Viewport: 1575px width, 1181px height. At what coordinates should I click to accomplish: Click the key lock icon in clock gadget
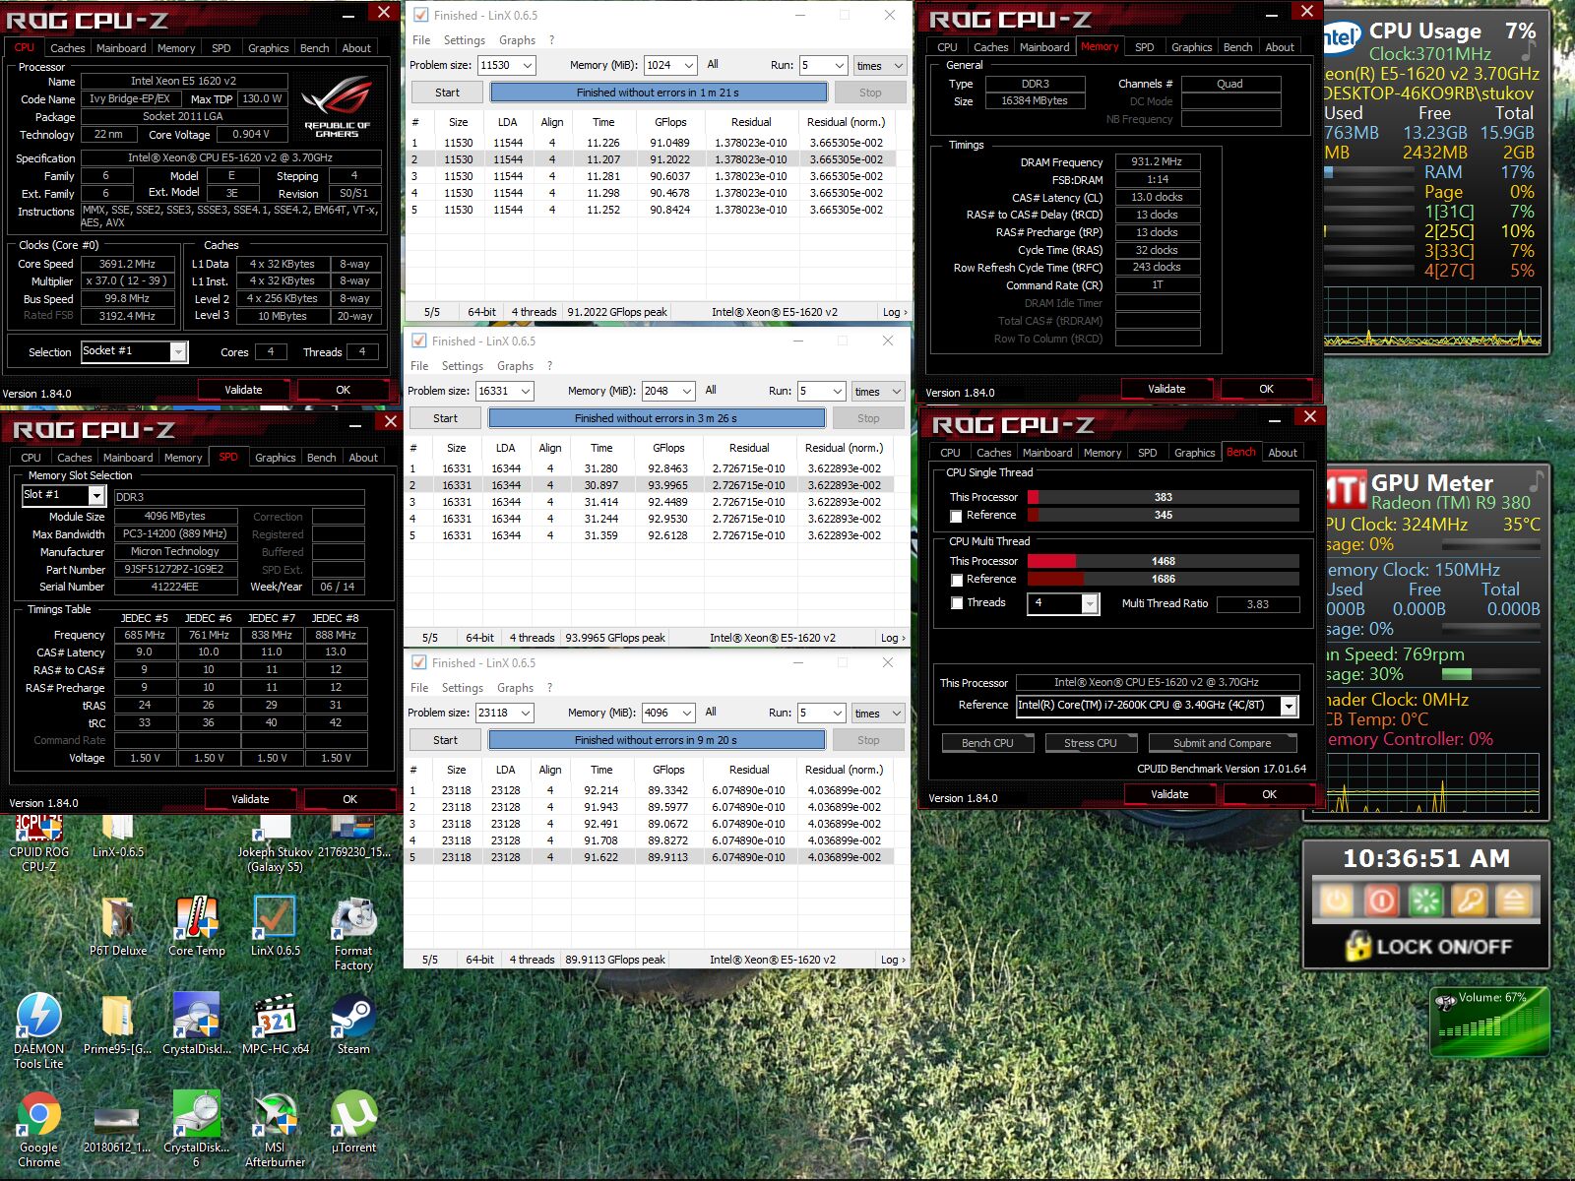pyautogui.click(x=1470, y=900)
